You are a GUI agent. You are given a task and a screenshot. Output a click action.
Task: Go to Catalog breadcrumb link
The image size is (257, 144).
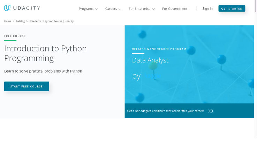pyautogui.click(x=20, y=21)
